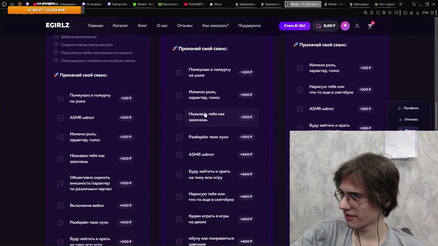
Task: Click the Opera GX corner gamepad icon
Action: (x=12, y=4)
